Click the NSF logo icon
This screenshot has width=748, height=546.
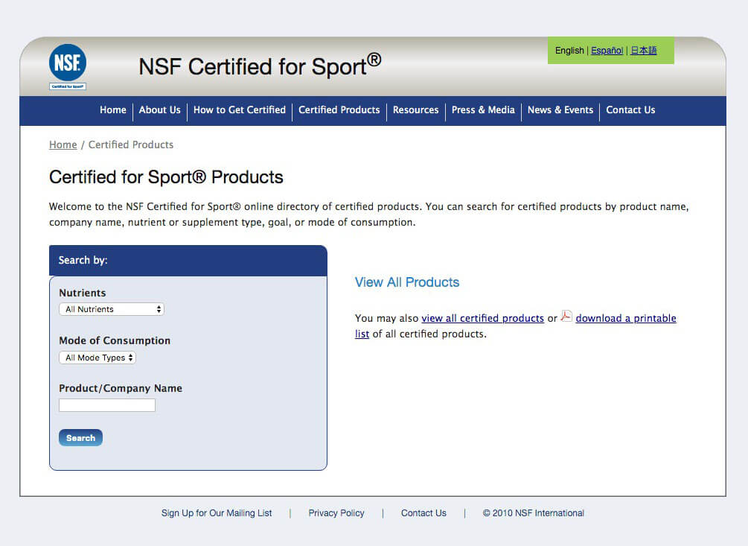point(68,66)
